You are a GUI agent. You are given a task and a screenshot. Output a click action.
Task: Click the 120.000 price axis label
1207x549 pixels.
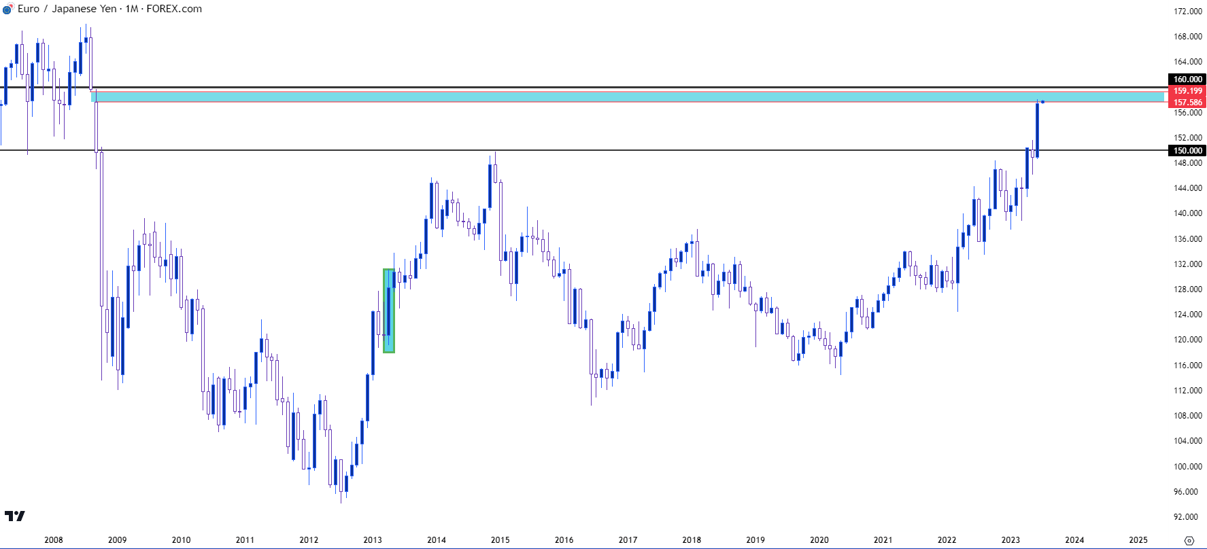click(1187, 340)
